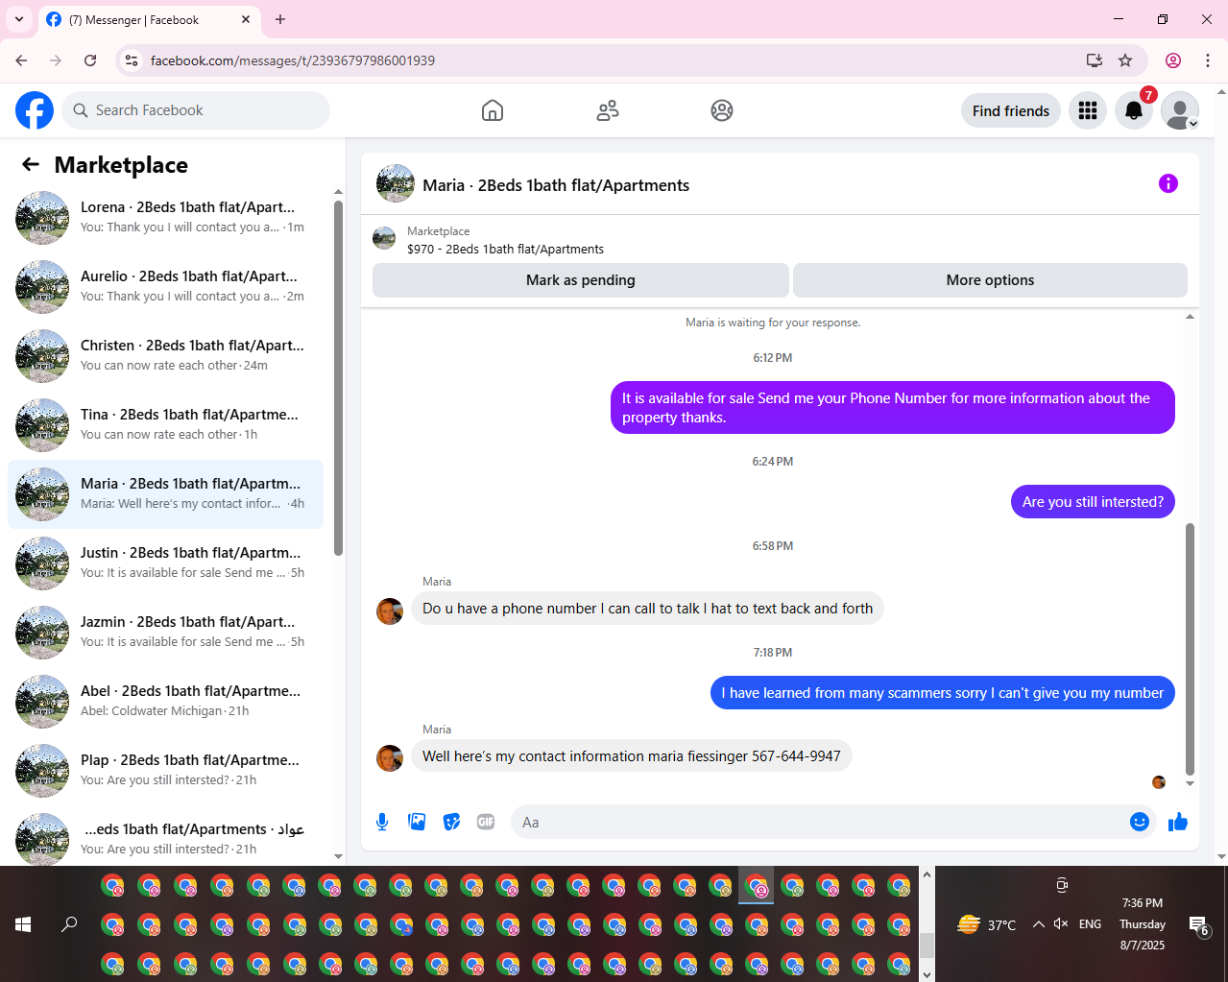Switch the ENG input language
The height and width of the screenshot is (982, 1228).
(1090, 924)
